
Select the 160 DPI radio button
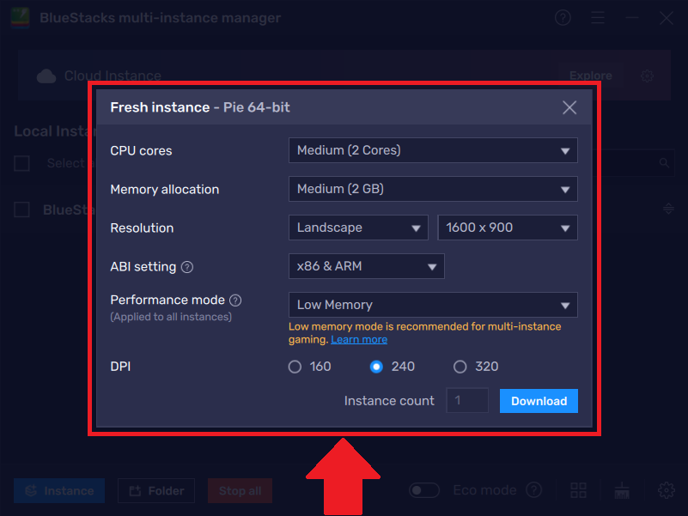pos(295,367)
